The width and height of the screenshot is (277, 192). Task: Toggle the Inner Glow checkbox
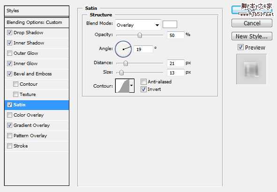(9, 64)
